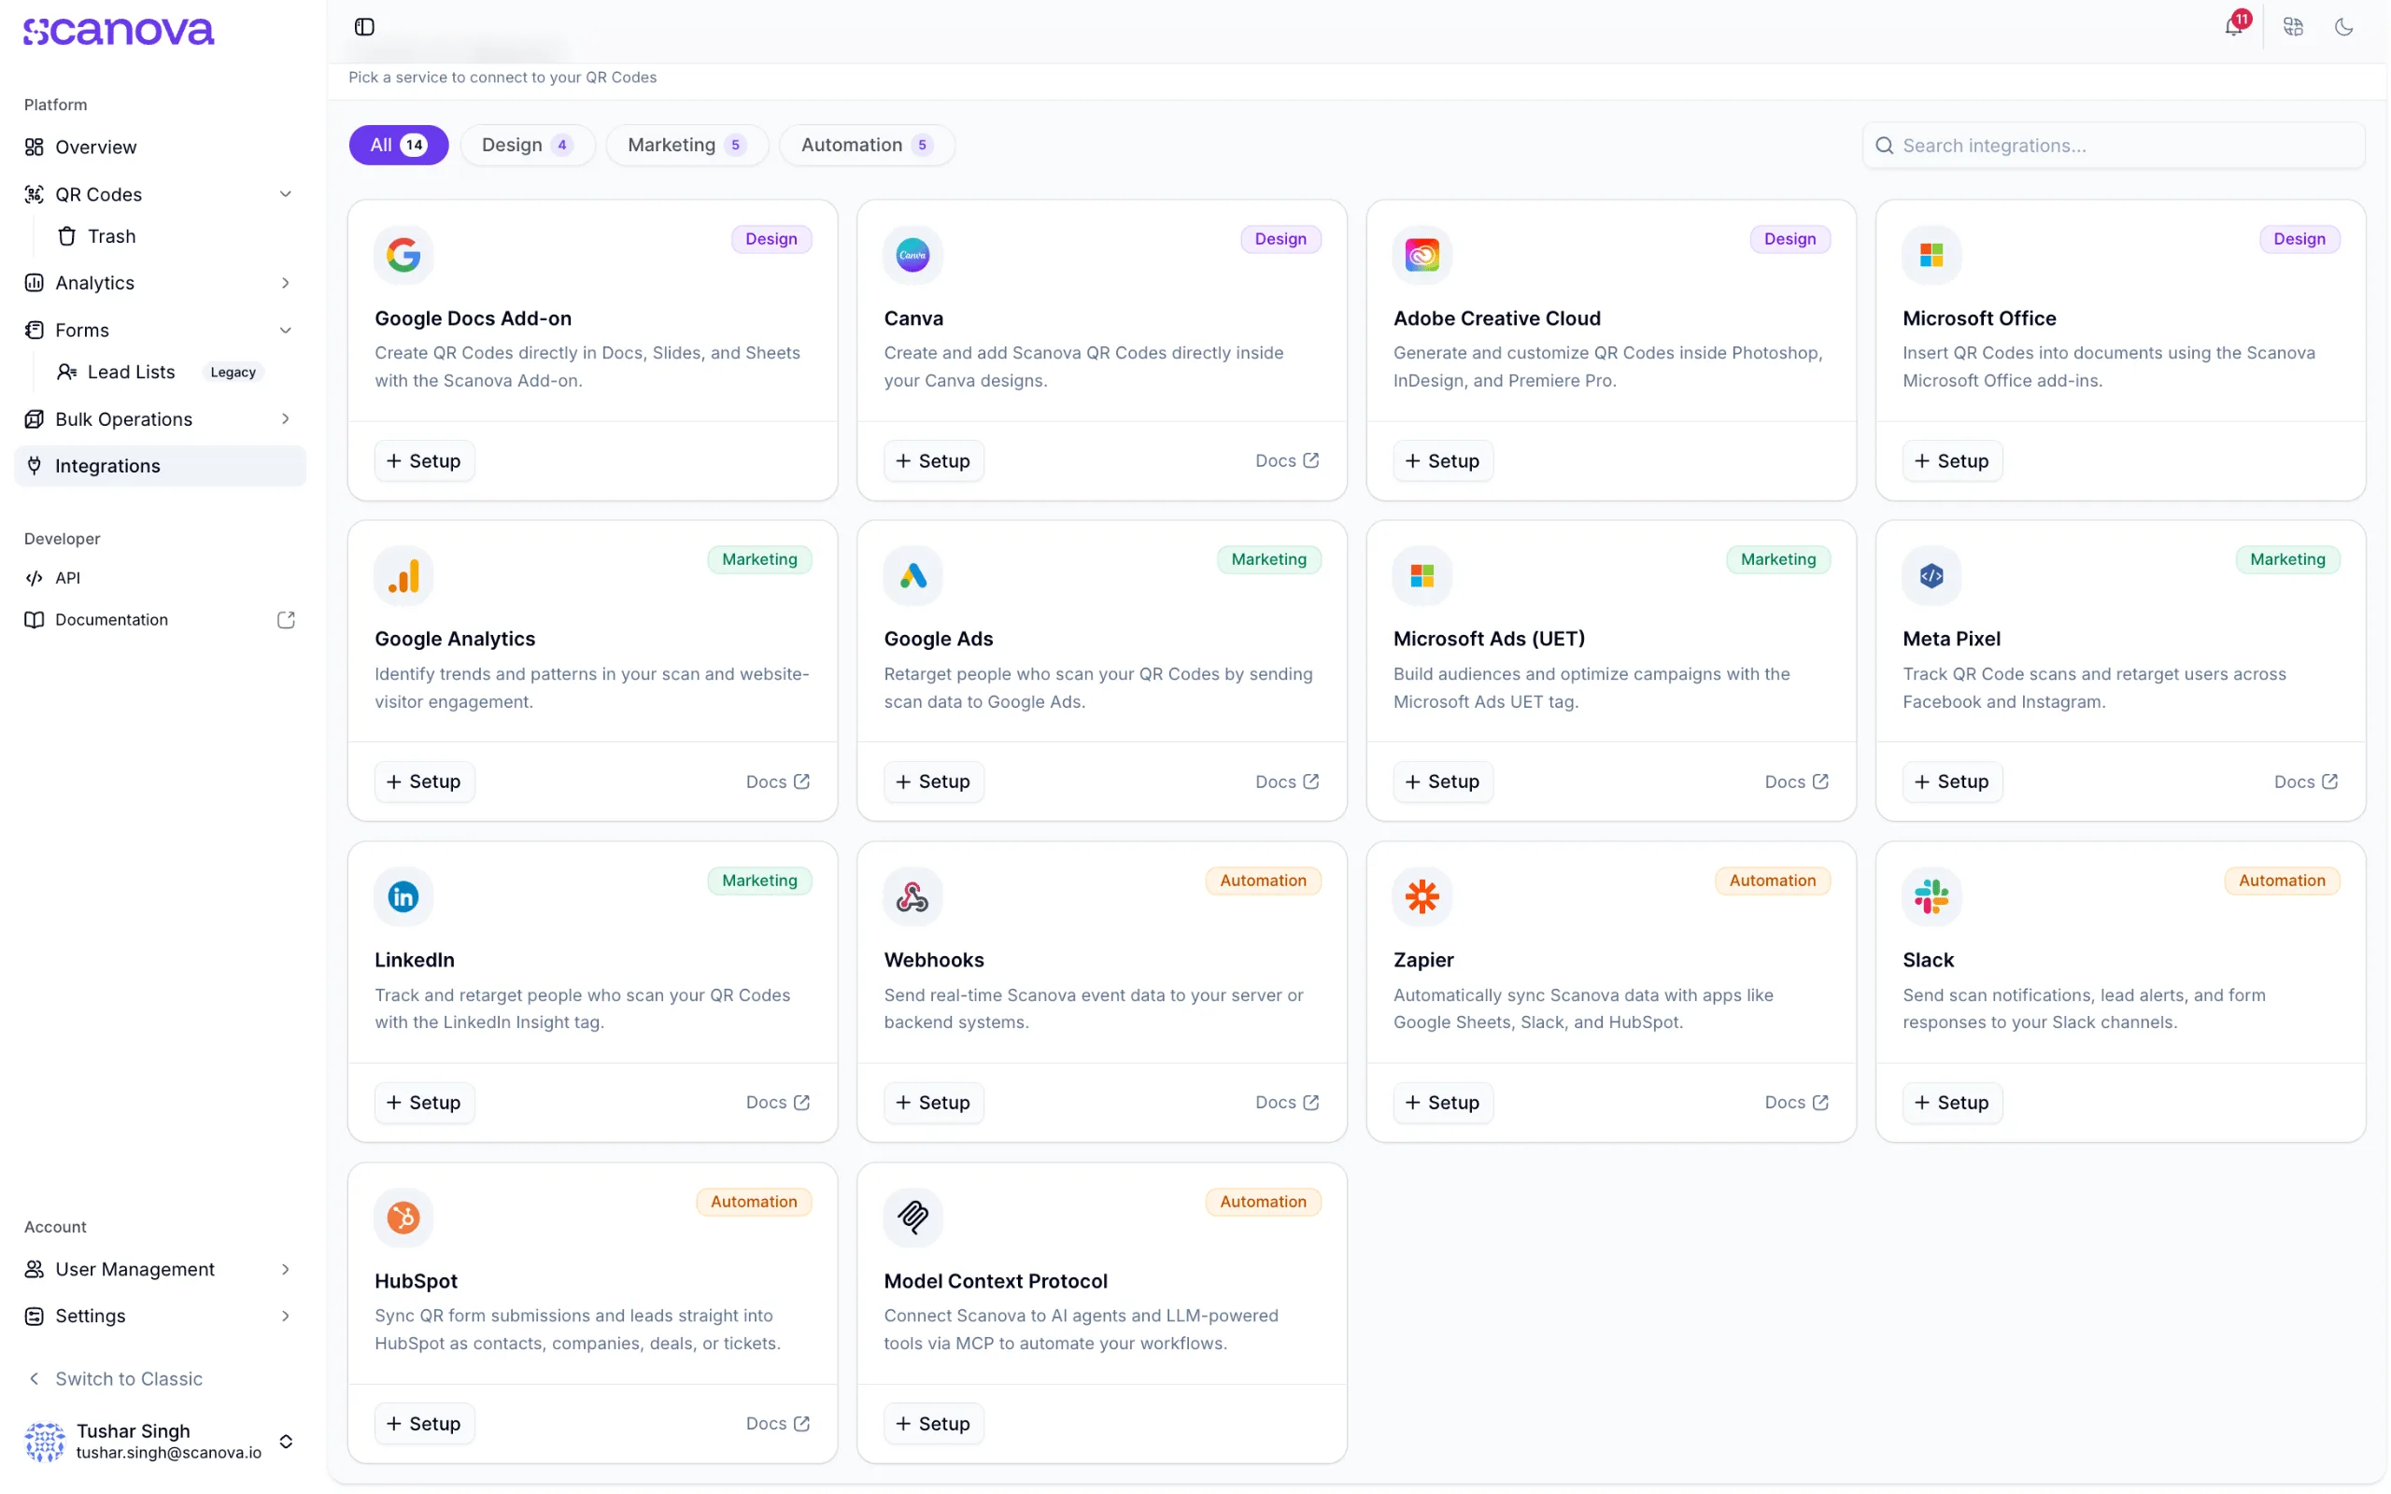Open the notifications bell
Image resolution: width=2391 pixels, height=1494 pixels.
coord(2233,27)
